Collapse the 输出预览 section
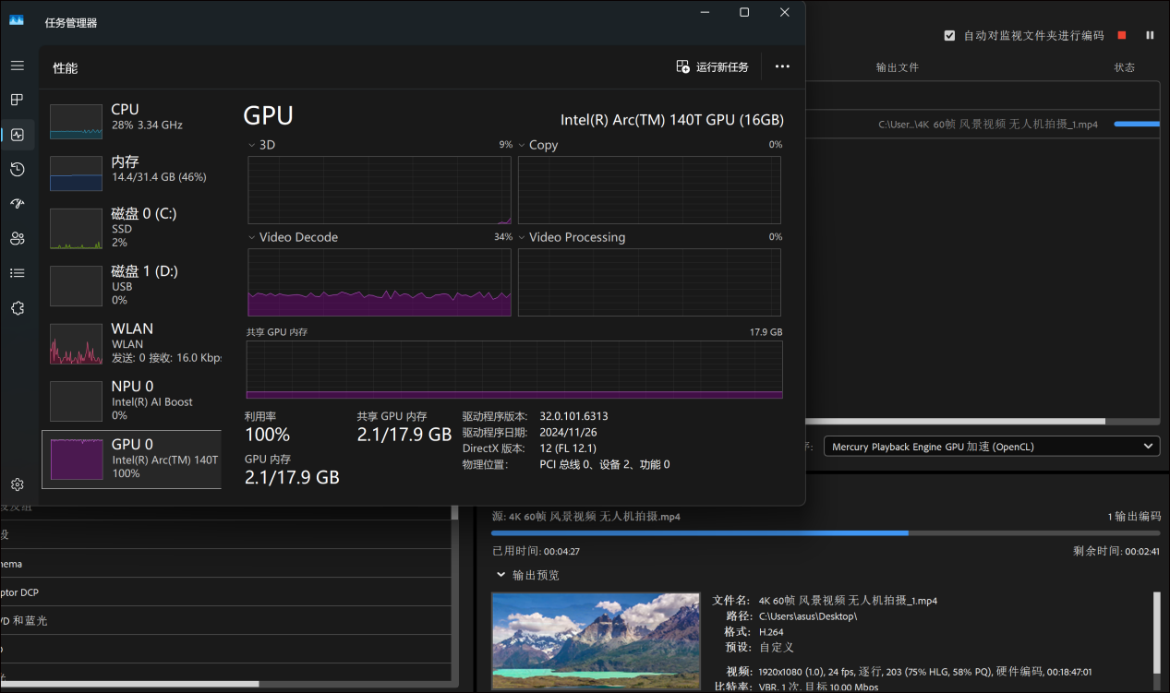The height and width of the screenshot is (693, 1170). coord(501,575)
